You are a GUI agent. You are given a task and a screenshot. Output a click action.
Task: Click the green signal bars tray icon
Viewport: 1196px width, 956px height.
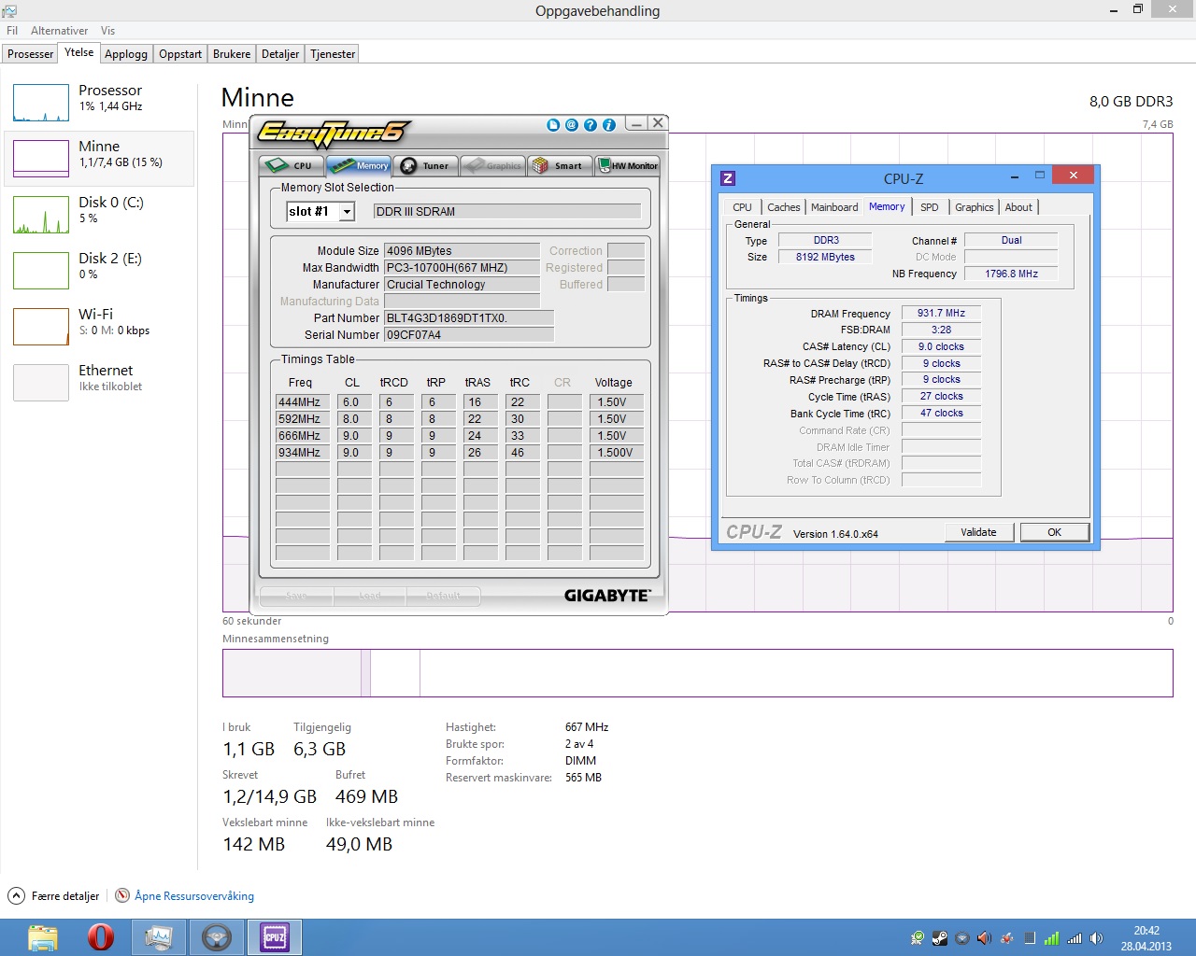click(1052, 938)
